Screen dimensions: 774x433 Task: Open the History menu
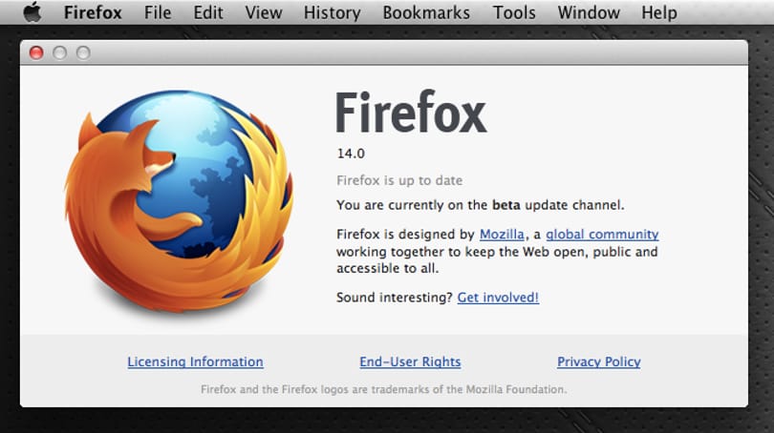pos(332,12)
